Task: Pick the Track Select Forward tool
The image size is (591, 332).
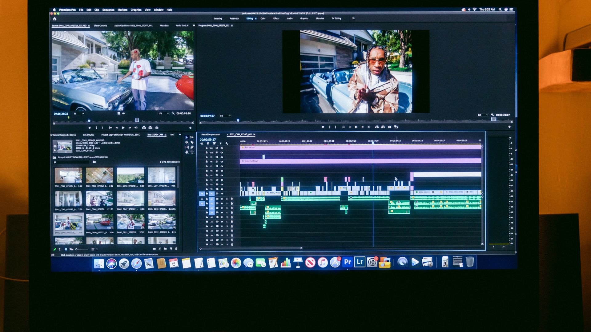Action: coord(192,137)
